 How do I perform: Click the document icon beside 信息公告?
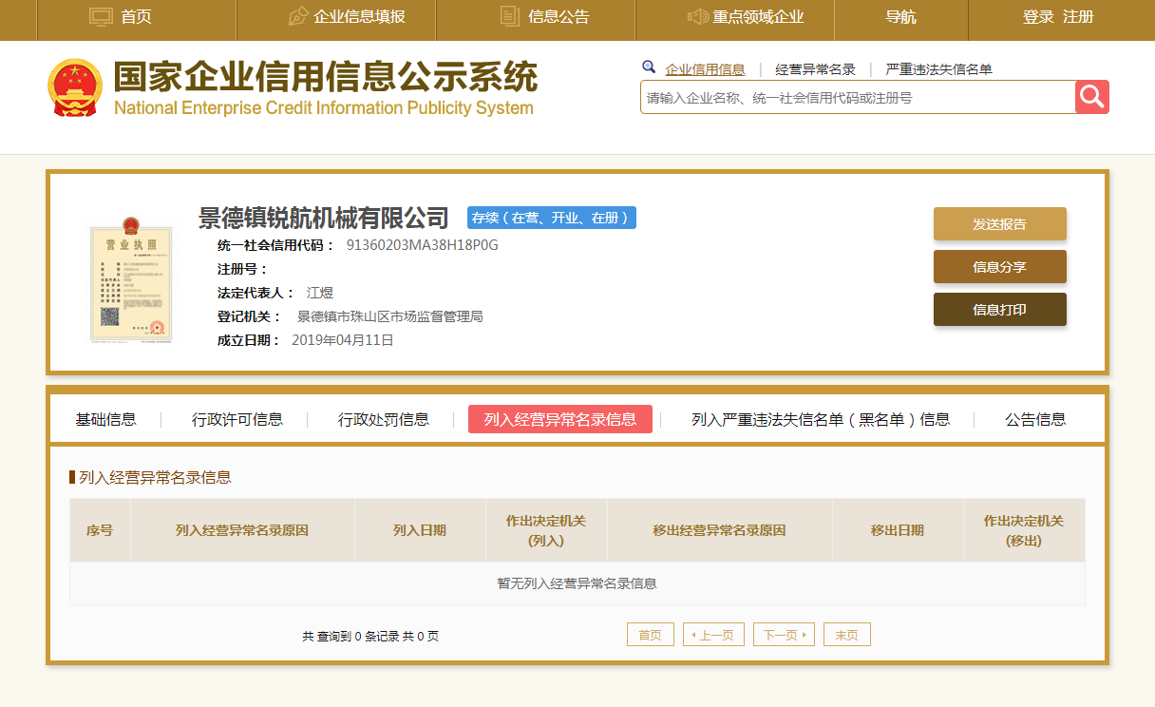509,16
